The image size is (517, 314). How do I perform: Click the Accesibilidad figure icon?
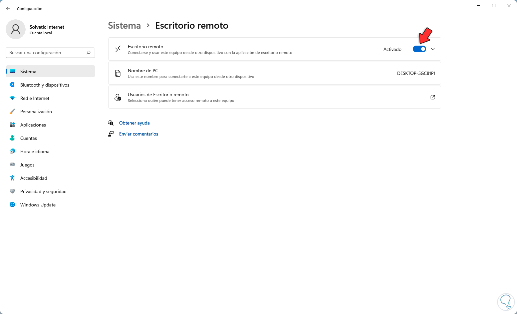tap(12, 178)
